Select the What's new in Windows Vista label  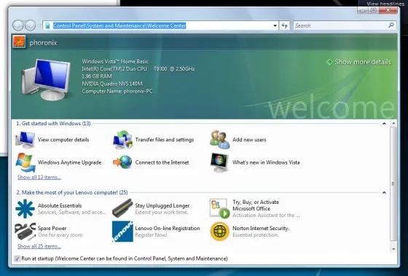point(266,162)
